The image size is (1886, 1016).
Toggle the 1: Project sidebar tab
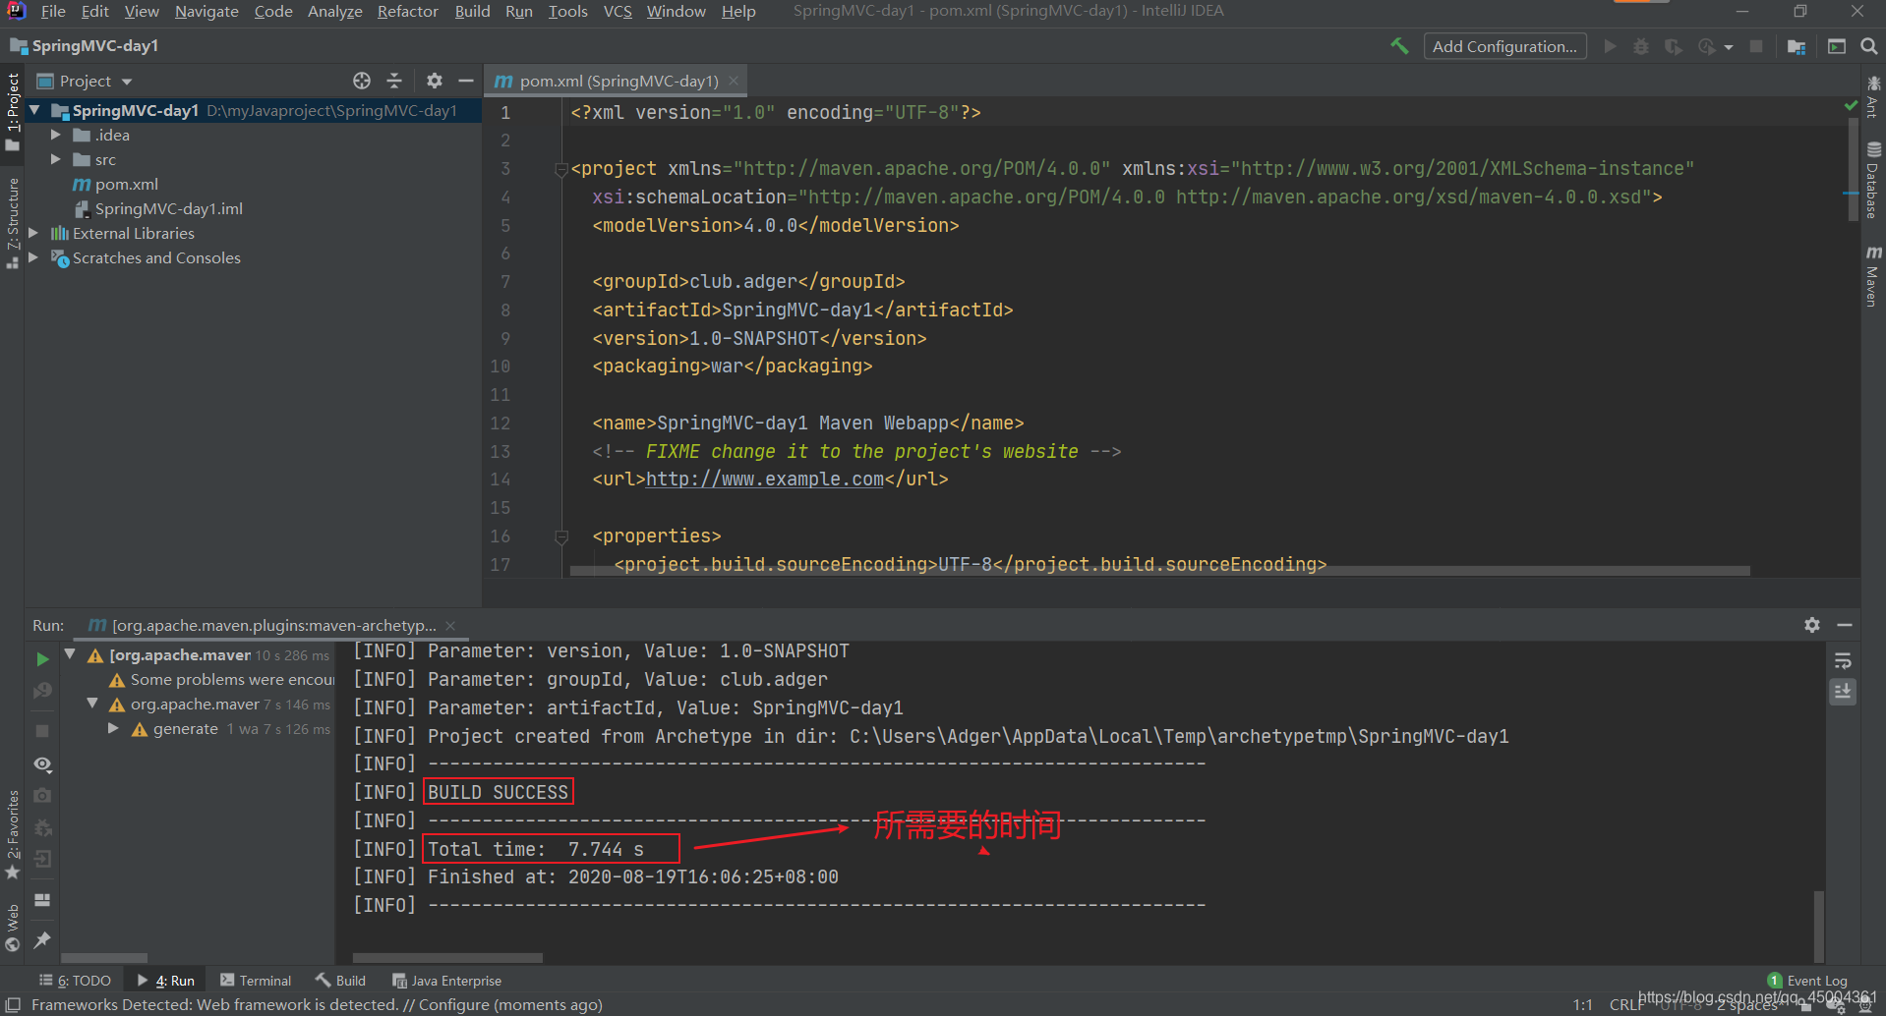click(x=13, y=111)
